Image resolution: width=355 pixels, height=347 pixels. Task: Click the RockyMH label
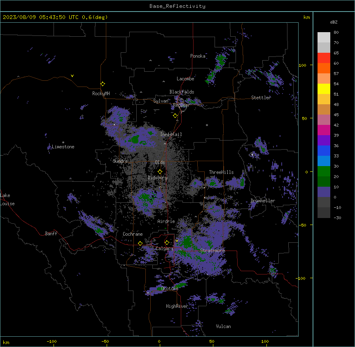(101, 94)
